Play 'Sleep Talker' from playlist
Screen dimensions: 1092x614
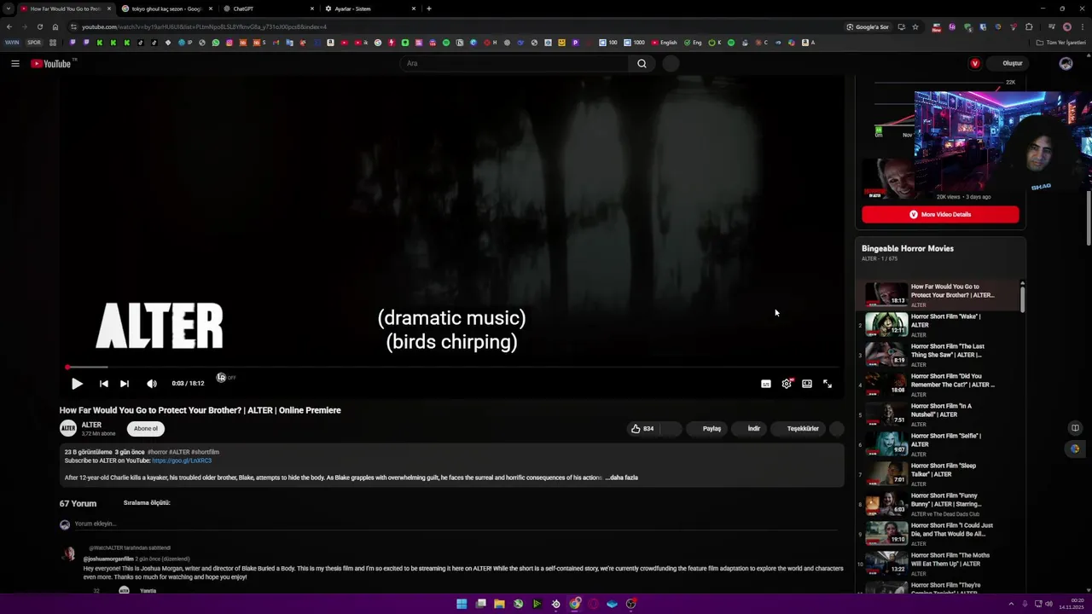click(x=938, y=474)
